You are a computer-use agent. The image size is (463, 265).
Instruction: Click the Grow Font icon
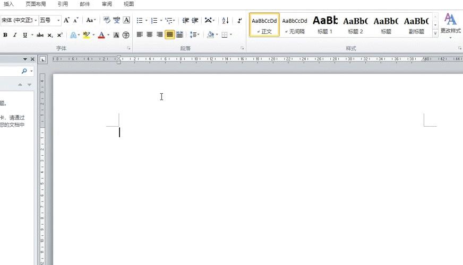(66, 20)
